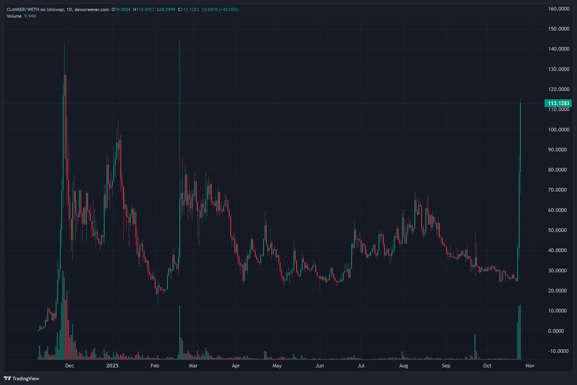Click the Volume 9.94M indicator label
Image resolution: width=577 pixels, height=385 pixels.
pyautogui.click(x=23, y=16)
